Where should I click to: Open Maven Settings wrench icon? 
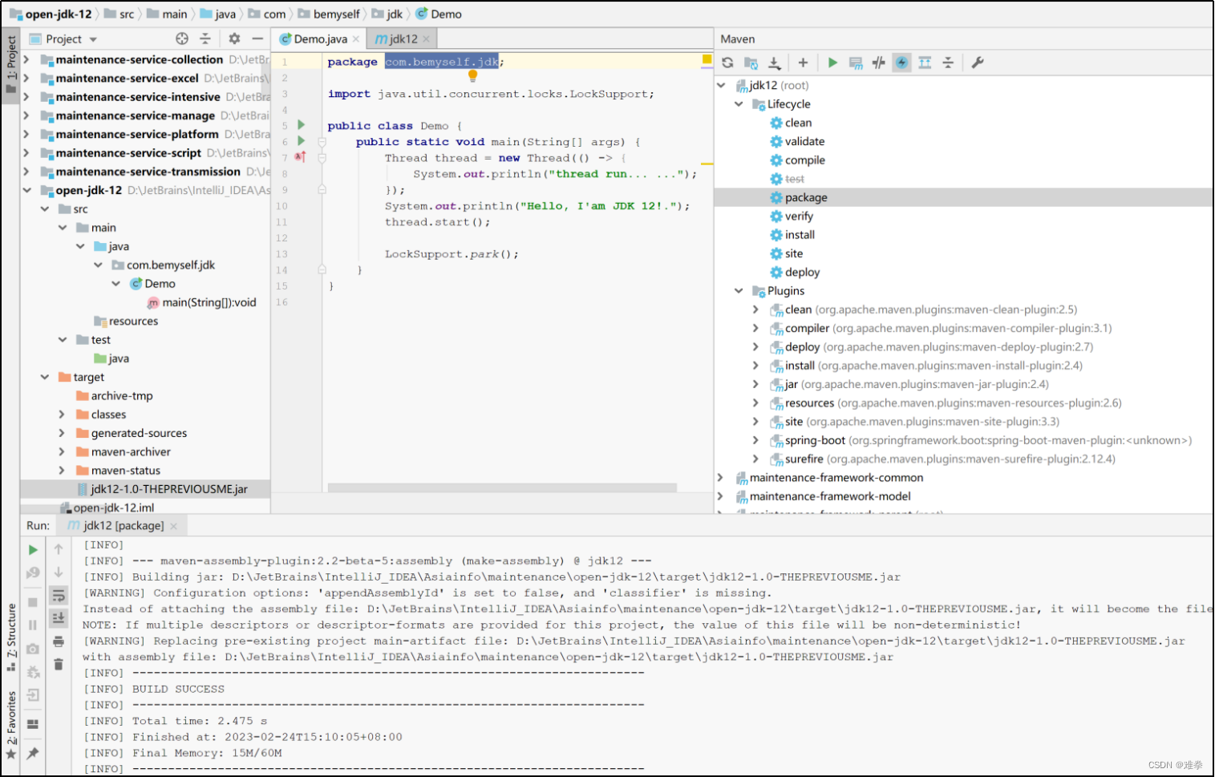point(978,63)
